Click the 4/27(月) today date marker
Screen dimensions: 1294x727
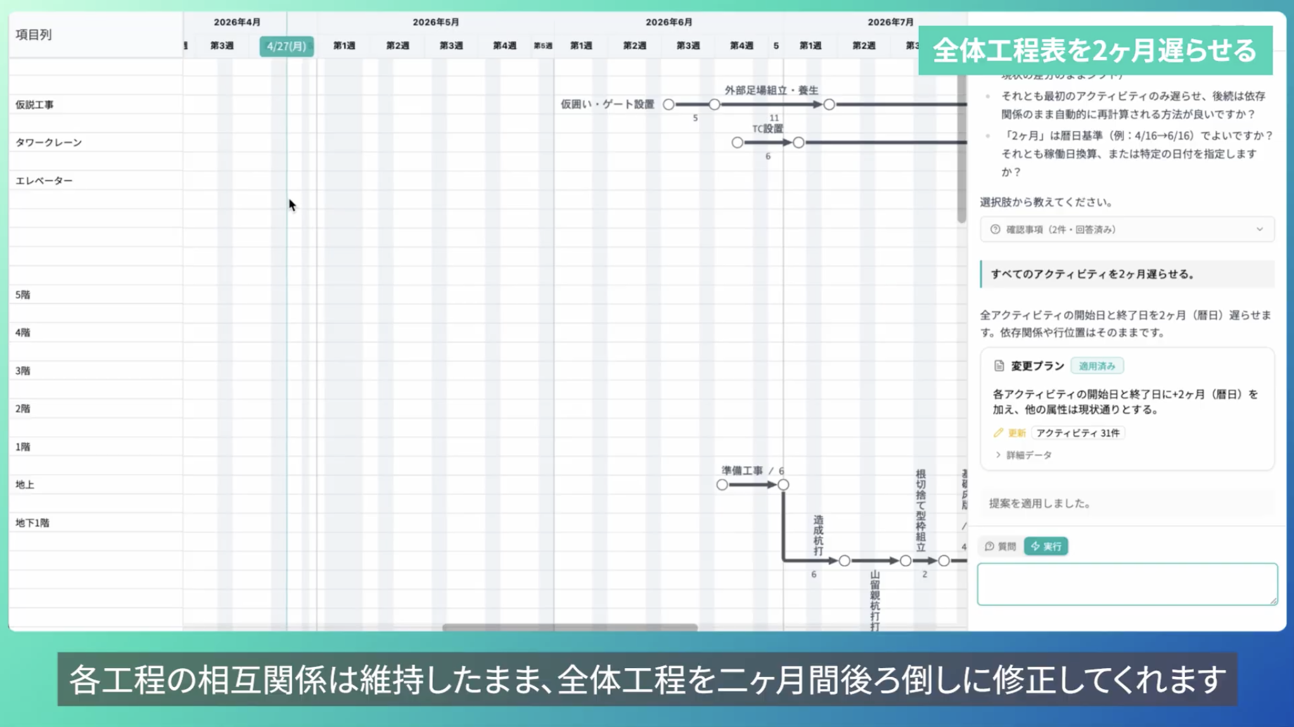286,46
